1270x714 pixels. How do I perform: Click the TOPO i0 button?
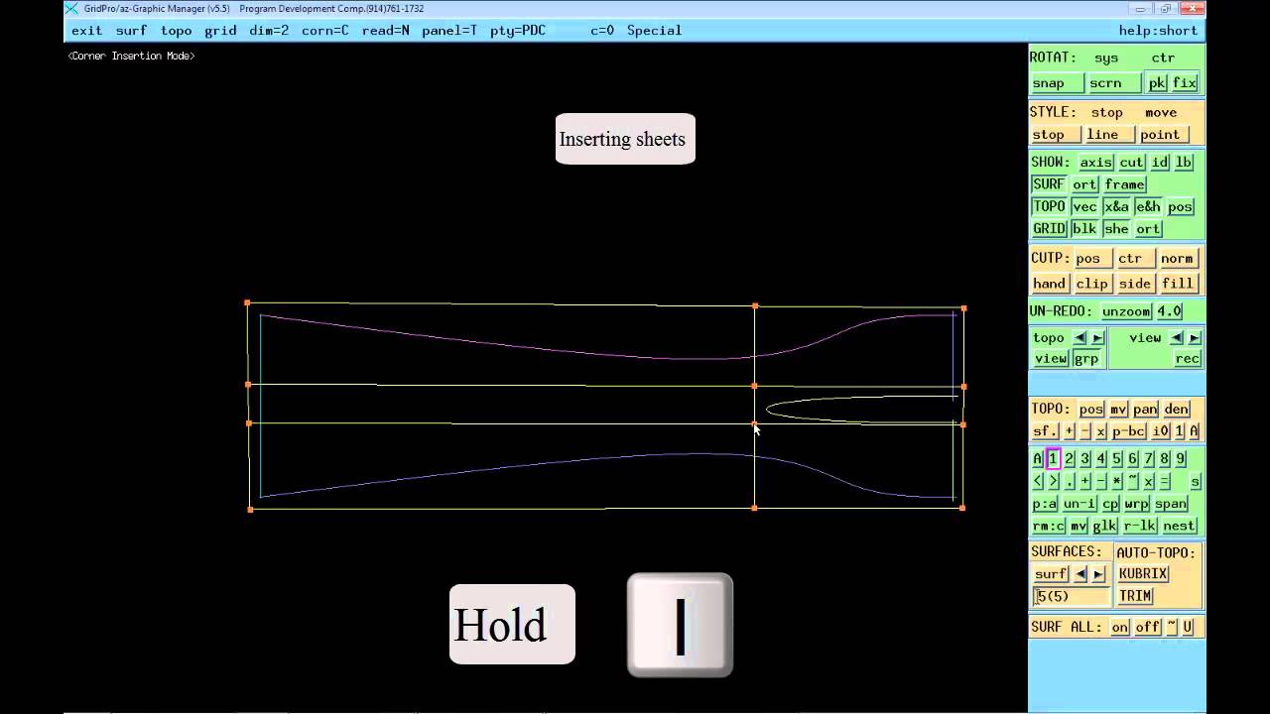pos(1161,431)
